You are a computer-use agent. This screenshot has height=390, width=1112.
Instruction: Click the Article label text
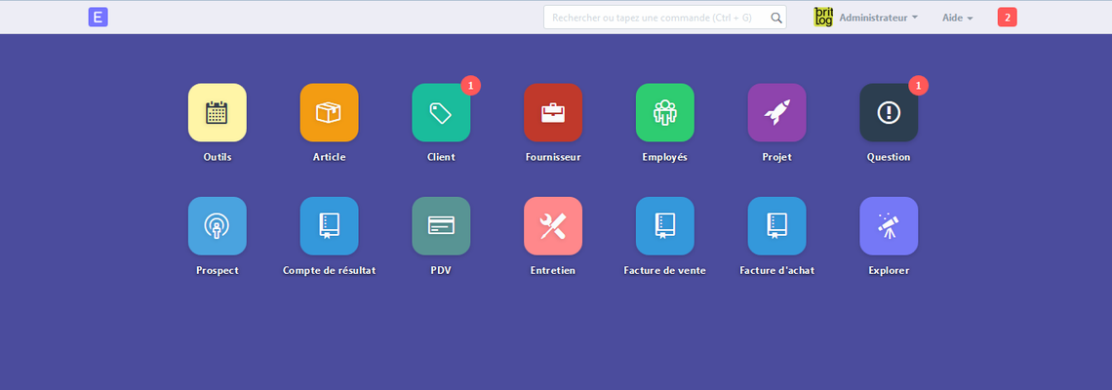[329, 157]
